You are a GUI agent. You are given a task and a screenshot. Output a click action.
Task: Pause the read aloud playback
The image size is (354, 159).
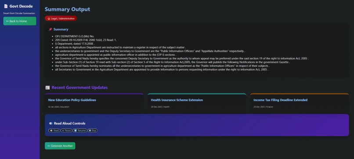66,130
